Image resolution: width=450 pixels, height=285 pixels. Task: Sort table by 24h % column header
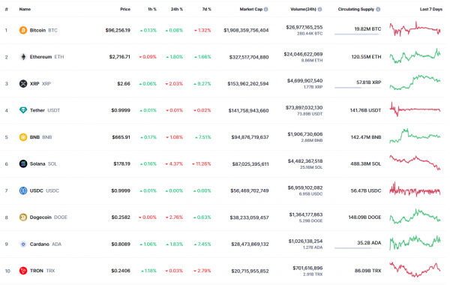pos(177,9)
